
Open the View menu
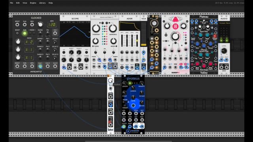(25, 3)
